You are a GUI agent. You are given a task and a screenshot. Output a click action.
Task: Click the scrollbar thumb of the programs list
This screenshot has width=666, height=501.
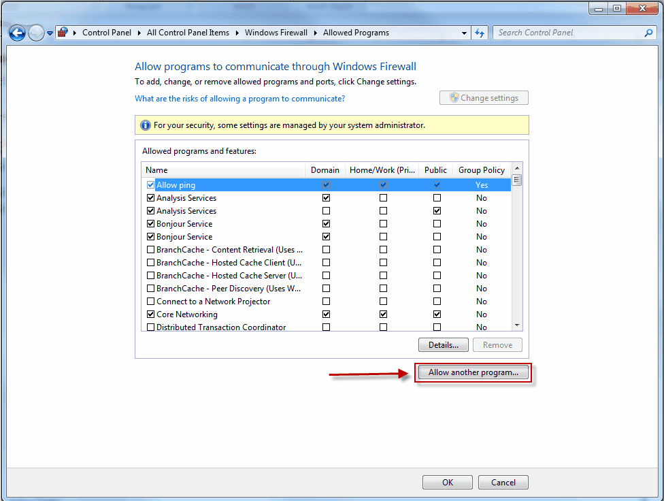pyautogui.click(x=517, y=180)
